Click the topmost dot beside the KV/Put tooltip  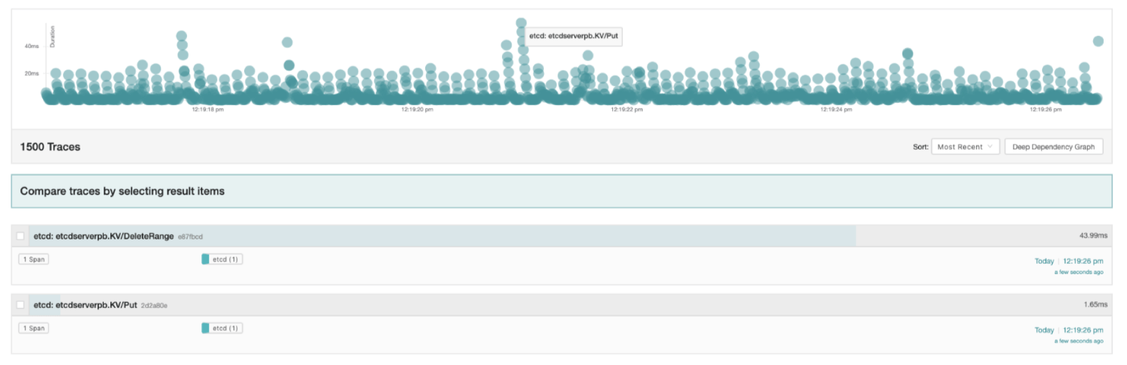(x=521, y=23)
